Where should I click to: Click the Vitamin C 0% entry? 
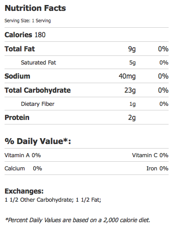point(150,155)
